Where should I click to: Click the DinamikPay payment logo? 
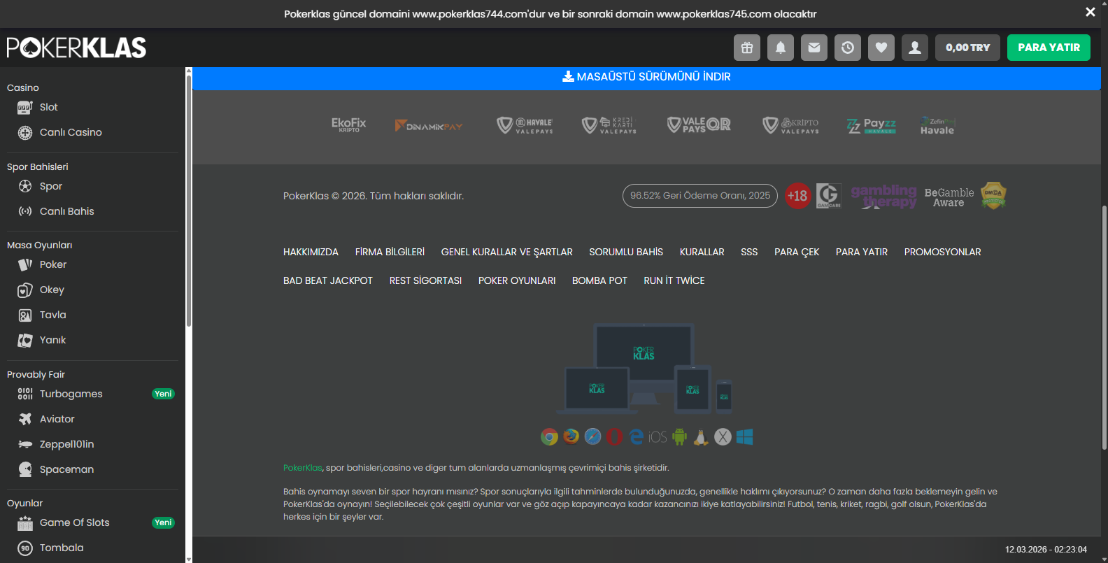[429, 126]
